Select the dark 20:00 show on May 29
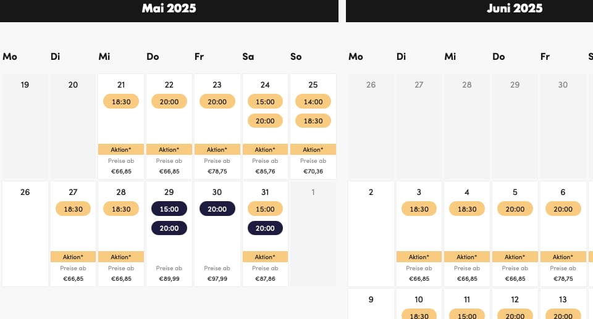 tap(169, 228)
